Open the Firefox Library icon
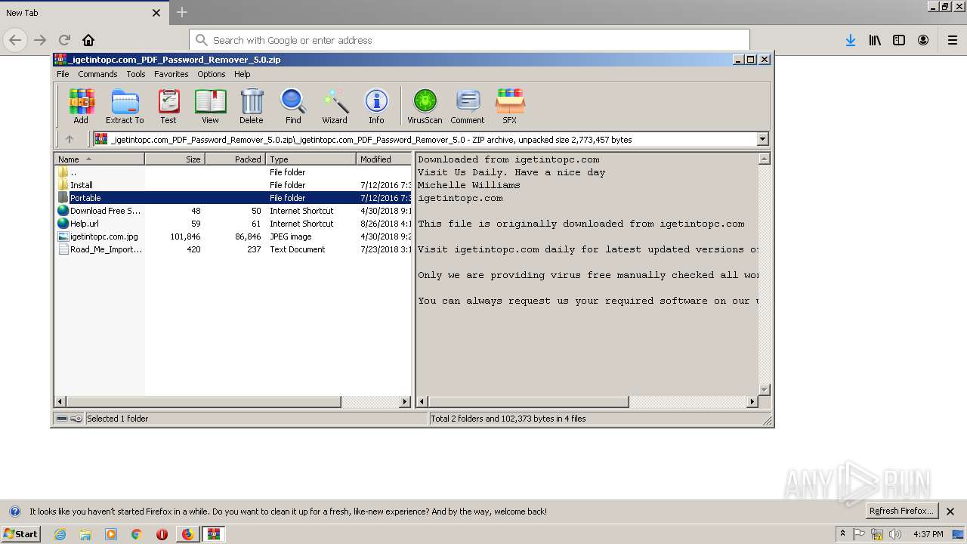 [x=875, y=40]
